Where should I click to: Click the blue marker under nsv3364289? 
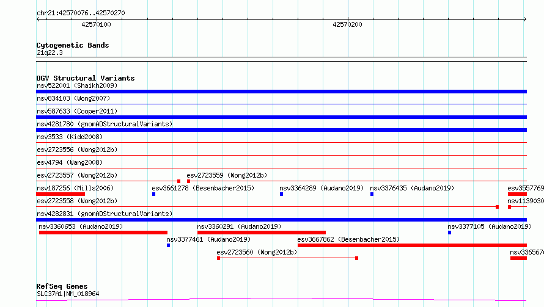(x=281, y=194)
